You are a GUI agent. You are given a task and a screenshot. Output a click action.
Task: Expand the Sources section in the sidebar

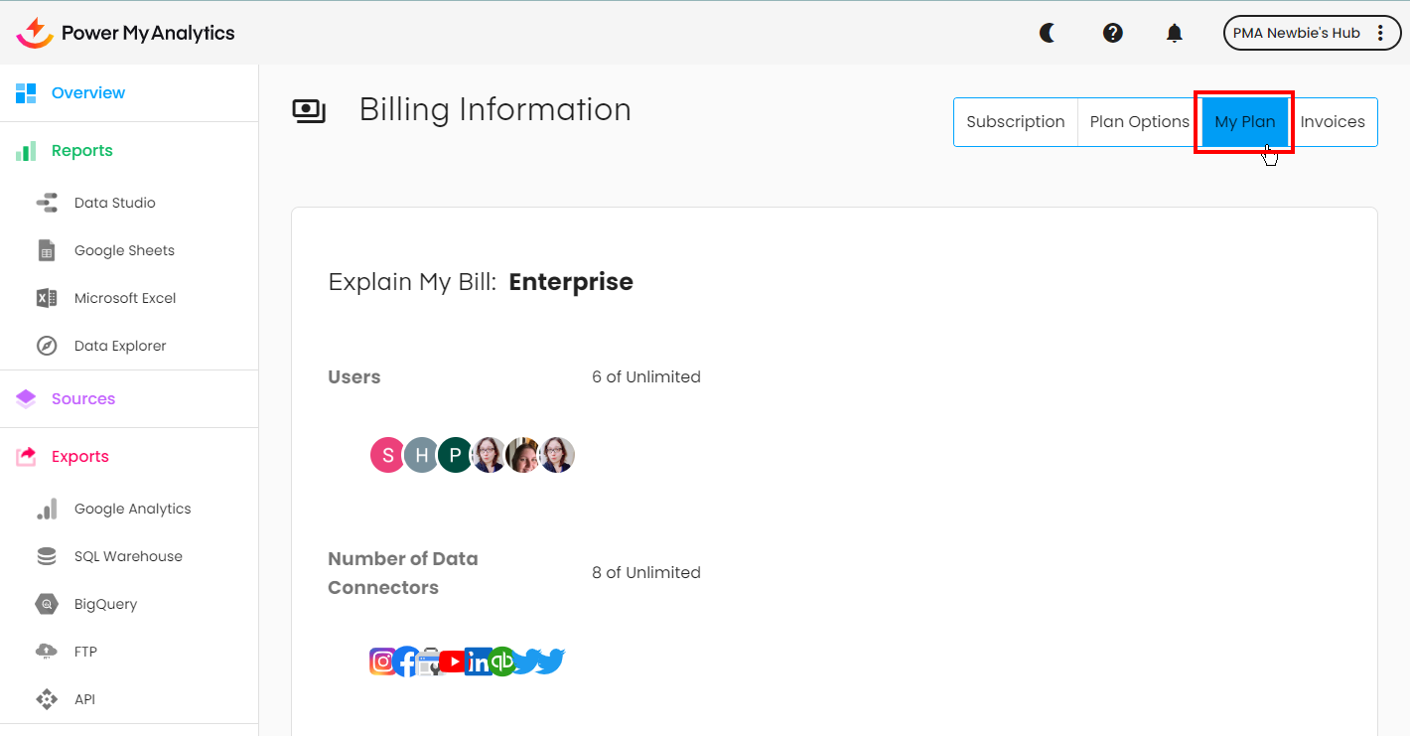point(83,399)
